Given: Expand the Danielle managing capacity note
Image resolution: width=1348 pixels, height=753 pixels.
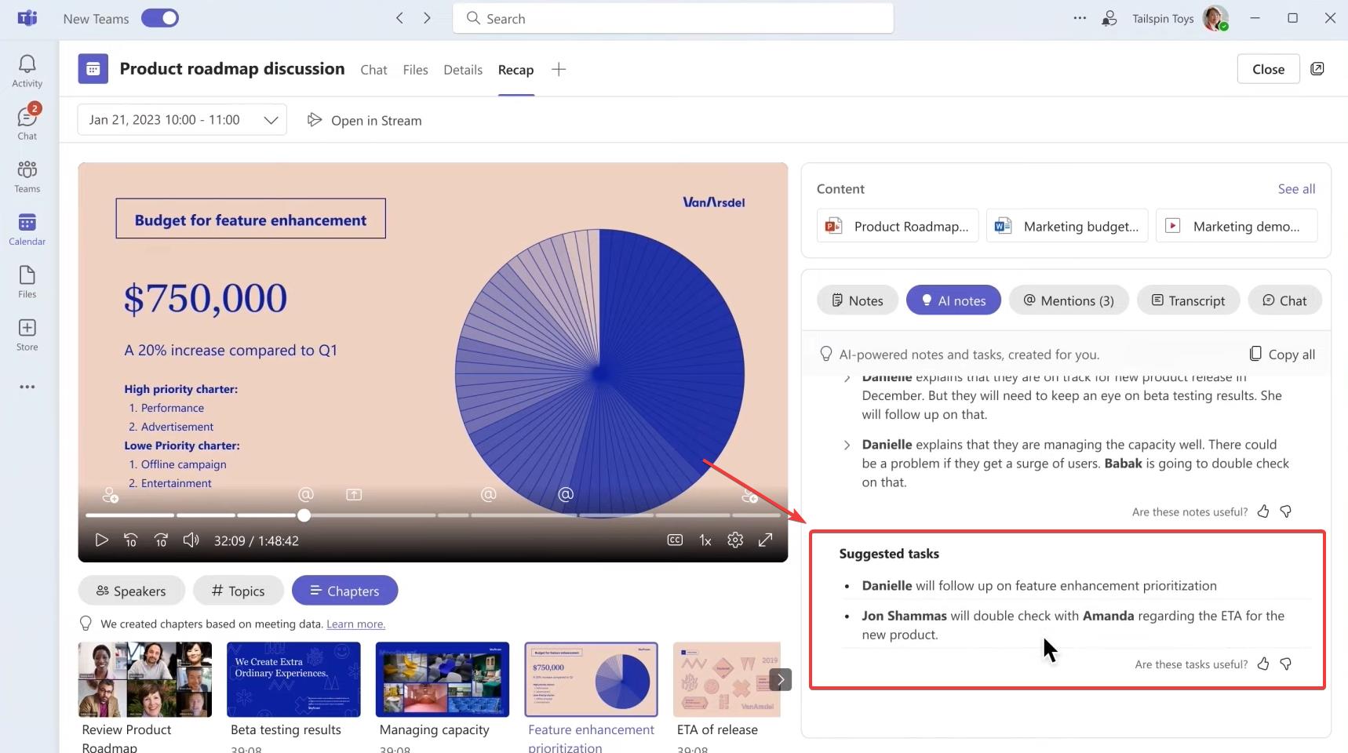Looking at the screenshot, I should (x=847, y=445).
